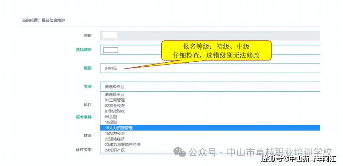
Task: Choose 02农业经济 option
Action: [x=210, y=106]
